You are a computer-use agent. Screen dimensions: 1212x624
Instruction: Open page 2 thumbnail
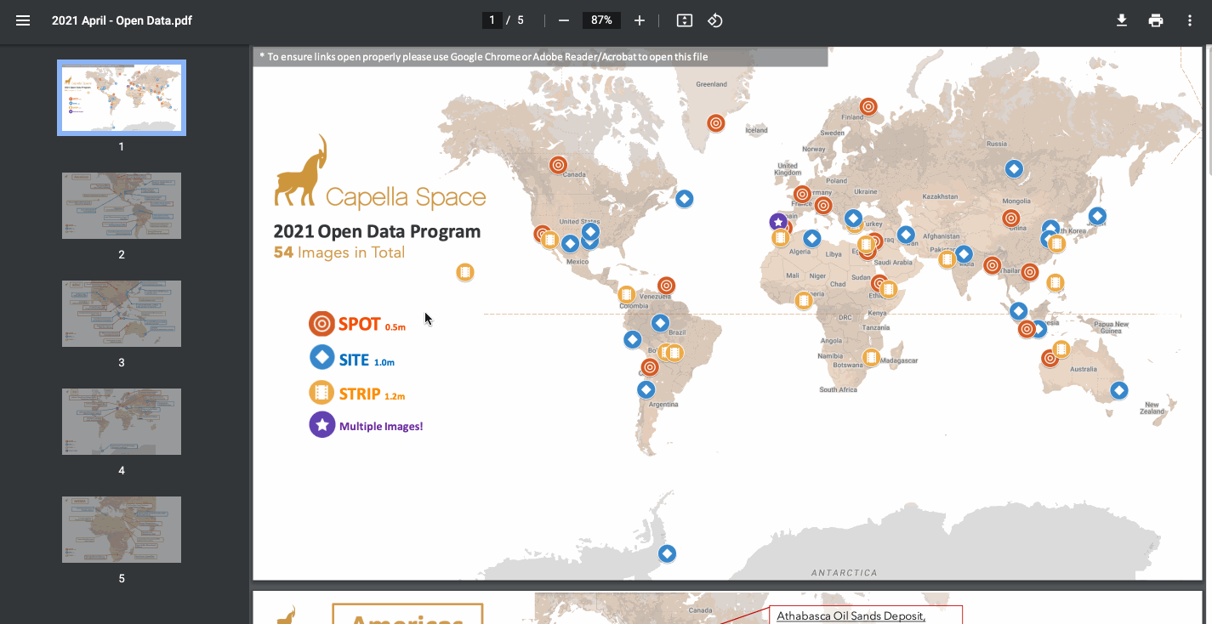[x=122, y=206]
